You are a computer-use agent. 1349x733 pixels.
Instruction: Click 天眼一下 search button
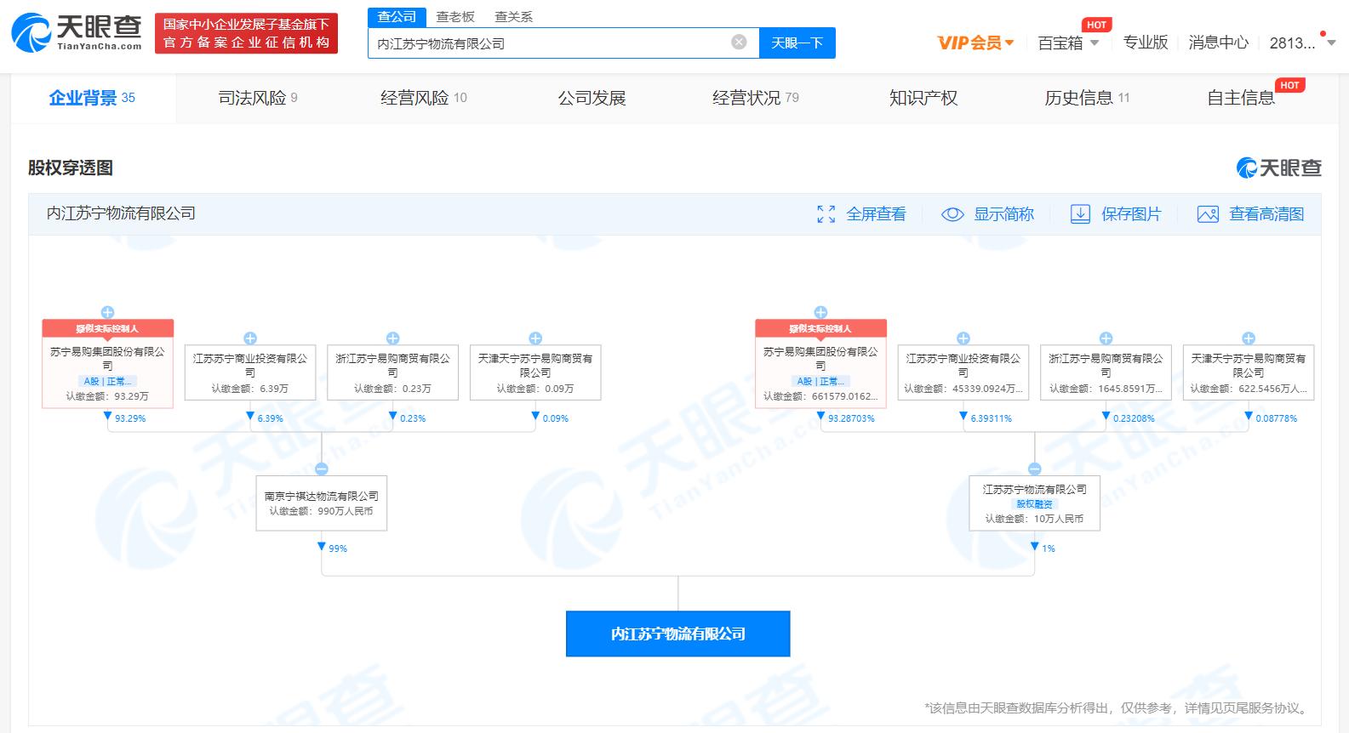[x=797, y=43]
